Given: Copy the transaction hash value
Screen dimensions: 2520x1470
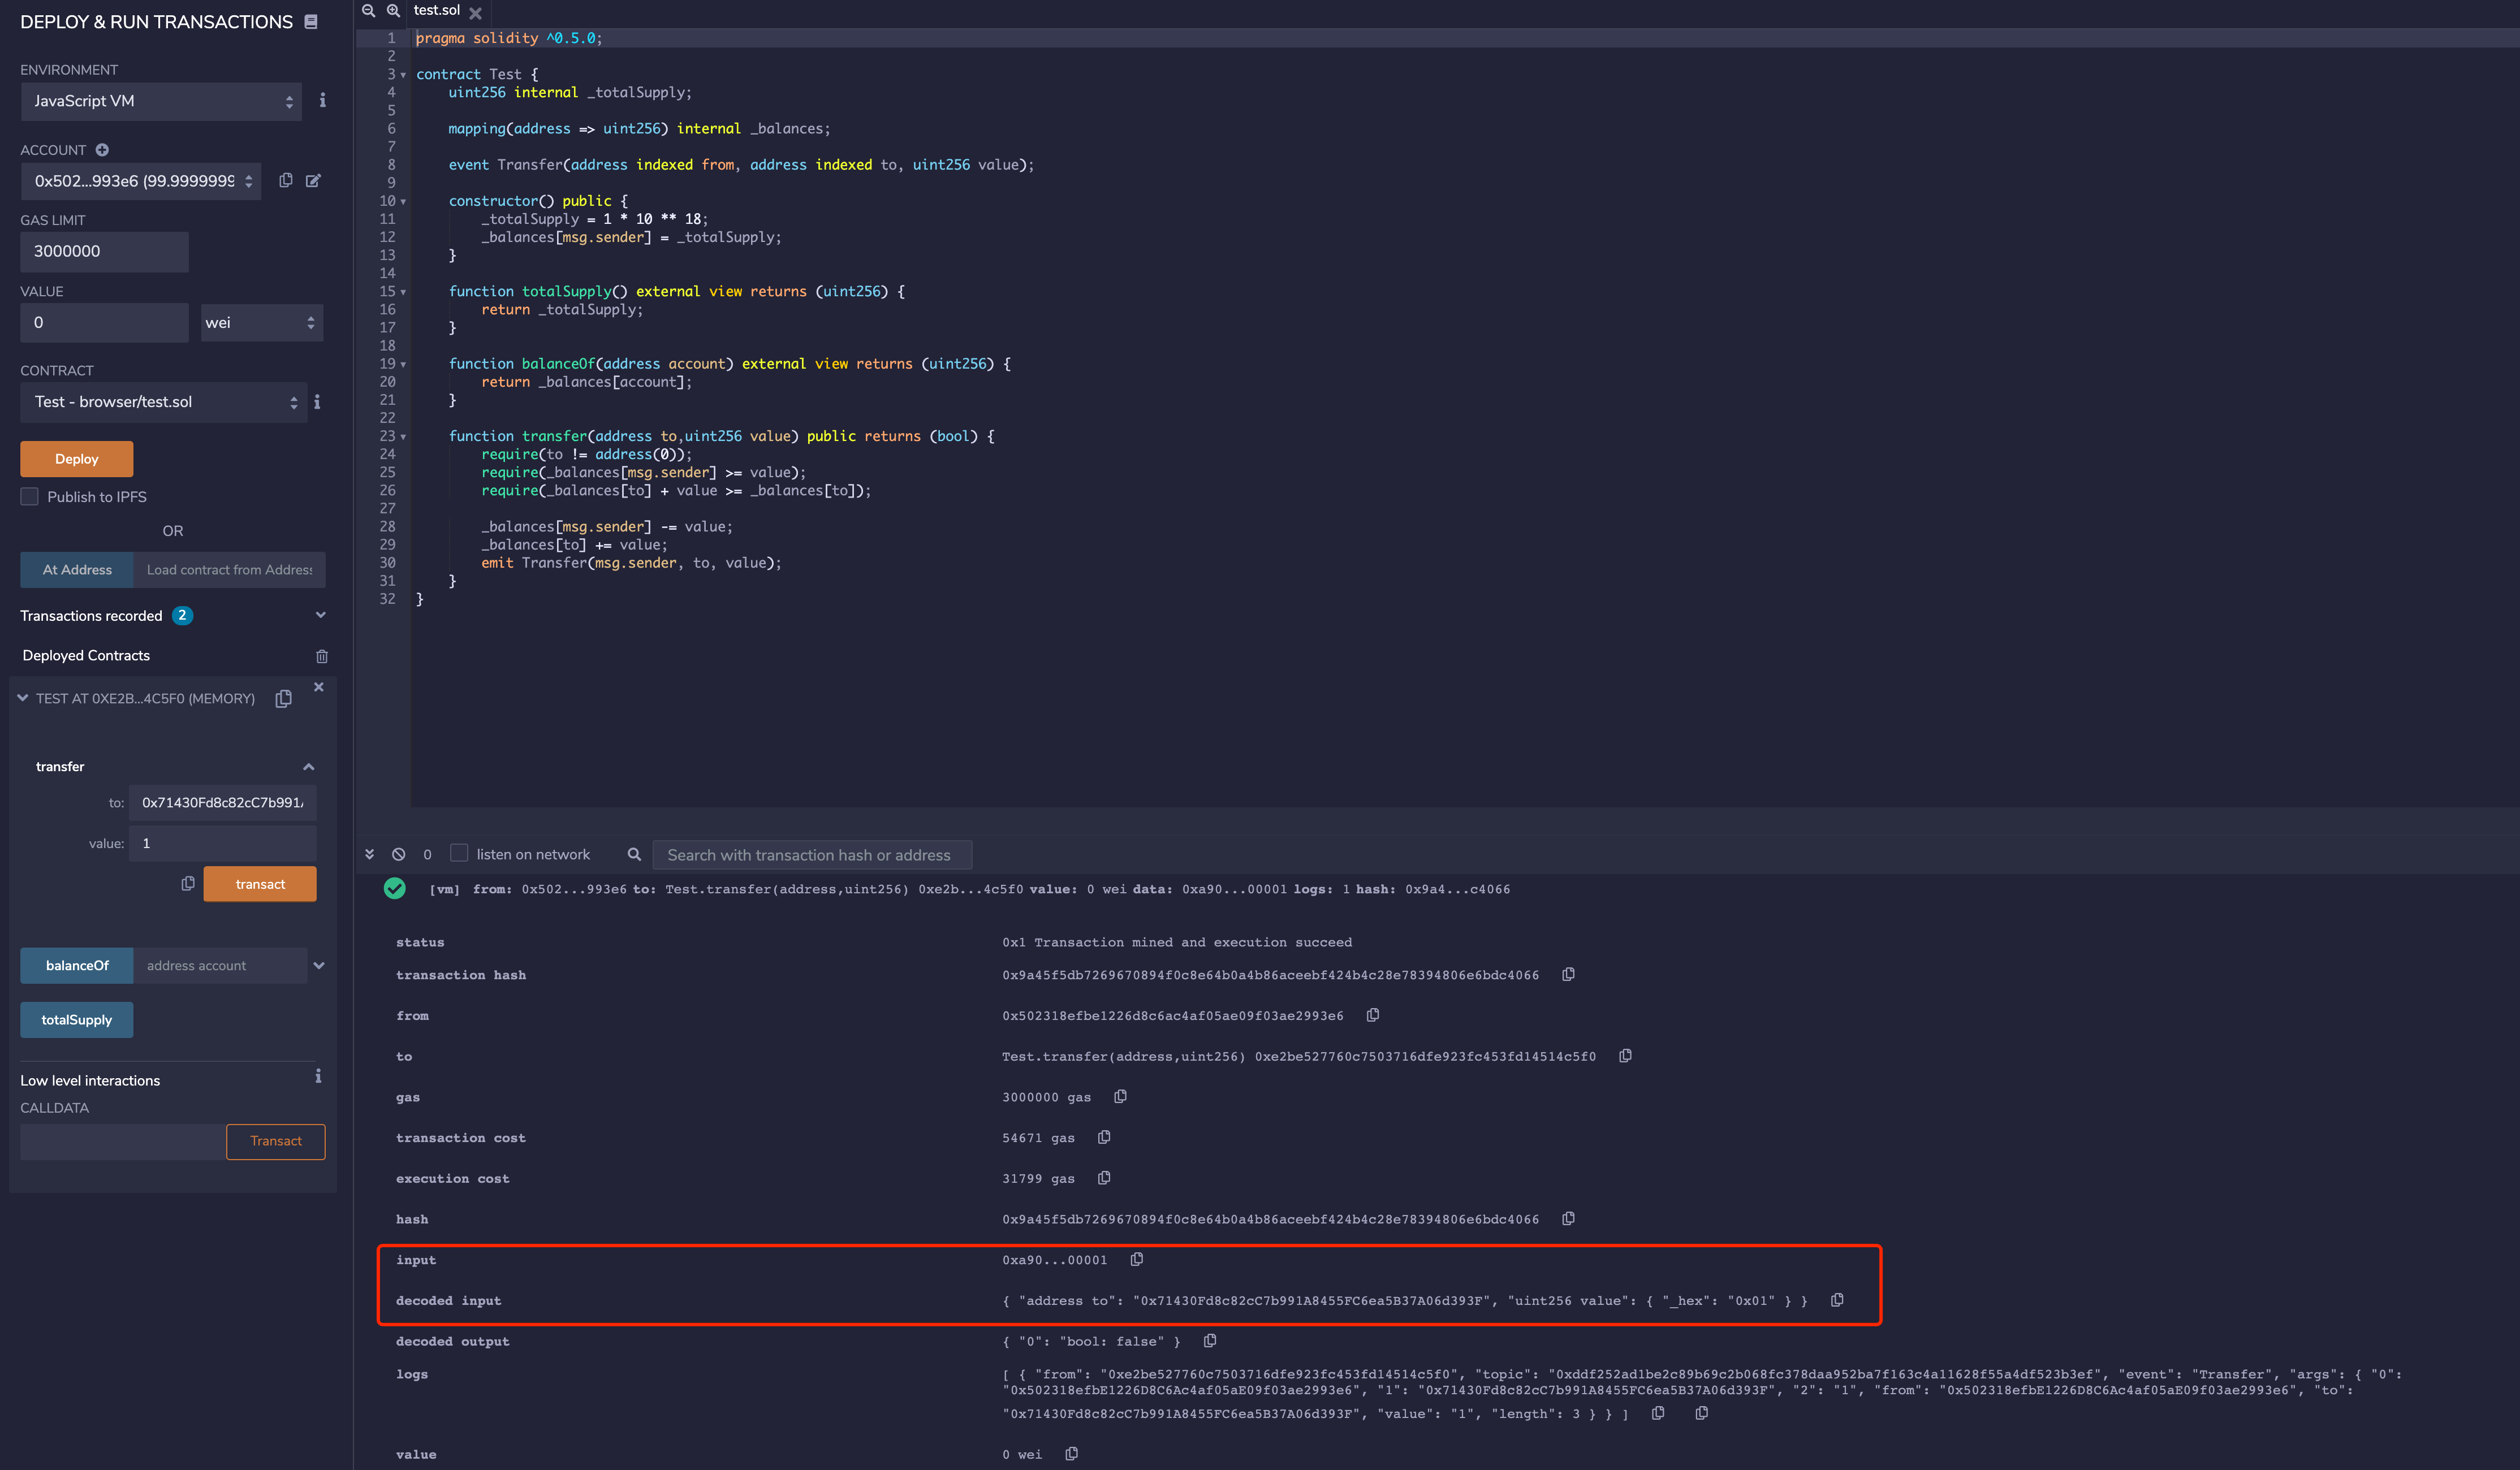Looking at the screenshot, I should (x=1568, y=974).
